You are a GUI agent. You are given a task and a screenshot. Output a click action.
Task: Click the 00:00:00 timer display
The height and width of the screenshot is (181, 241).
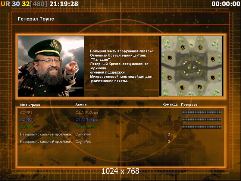(226, 4)
